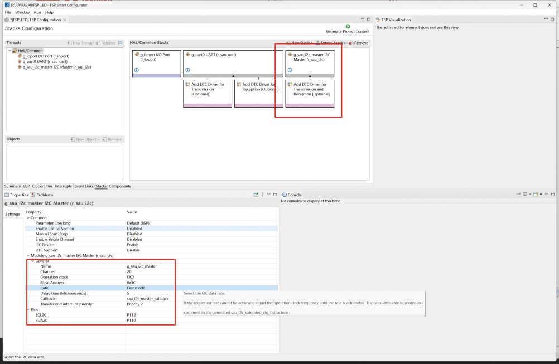559x364 pixels.
Task: Click New Object button
Action: 85,139
